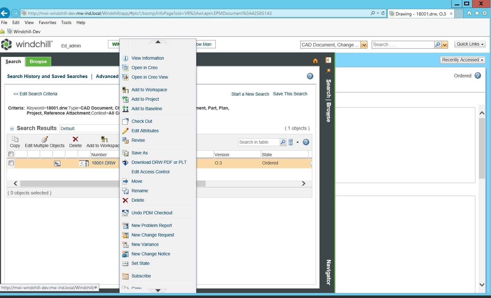Click the browser back button
Screen dimensions: 491x298
(x=4, y=13)
